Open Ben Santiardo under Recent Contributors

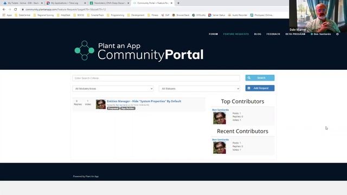tap(221, 140)
